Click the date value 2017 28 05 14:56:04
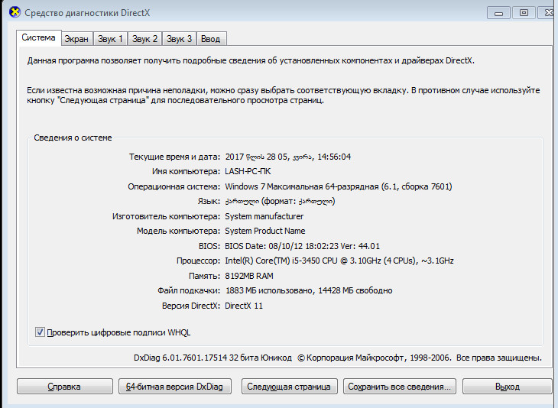The width and height of the screenshot is (558, 408). pyautogui.click(x=288, y=157)
